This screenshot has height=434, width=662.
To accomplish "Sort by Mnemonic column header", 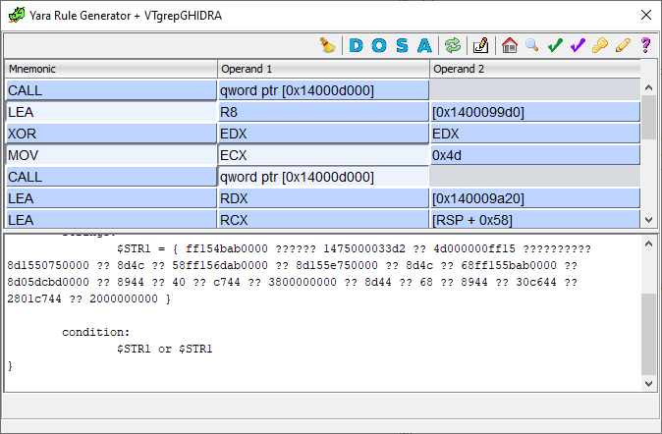I will click(x=111, y=69).
